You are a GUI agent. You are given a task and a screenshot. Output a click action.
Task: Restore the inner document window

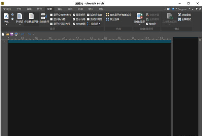coord(197,9)
